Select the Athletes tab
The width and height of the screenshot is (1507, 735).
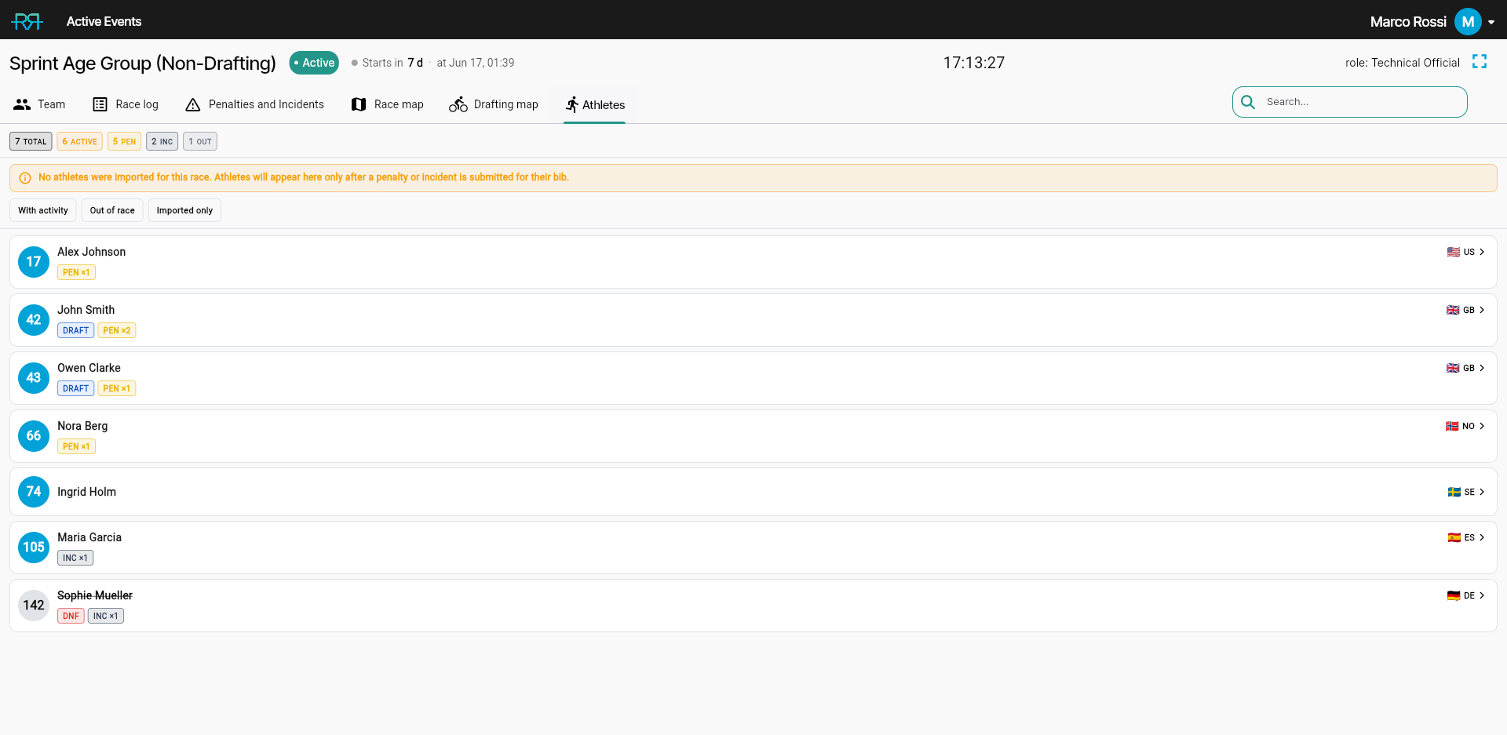pos(594,104)
